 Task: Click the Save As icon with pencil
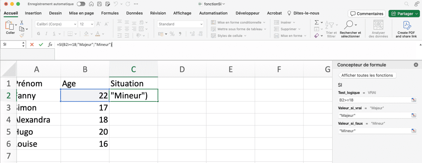108,4
